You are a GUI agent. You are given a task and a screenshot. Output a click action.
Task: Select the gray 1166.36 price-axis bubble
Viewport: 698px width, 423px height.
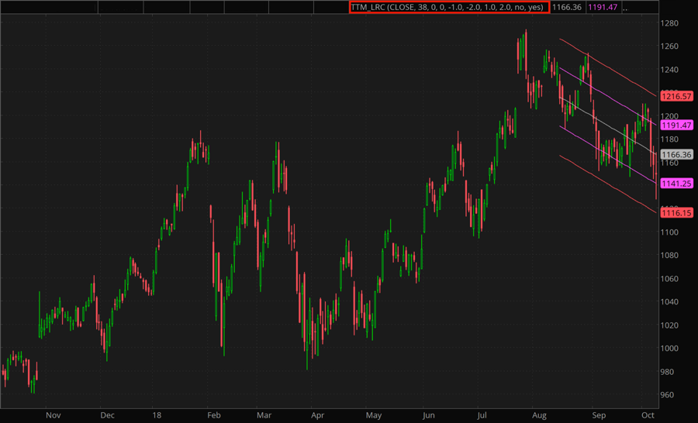point(676,155)
